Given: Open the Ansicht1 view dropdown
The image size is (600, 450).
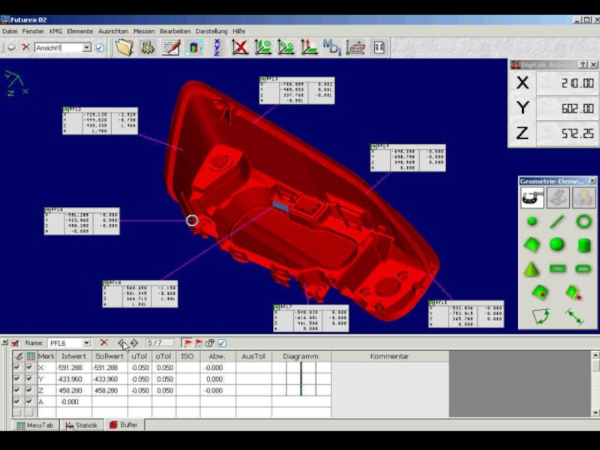Looking at the screenshot, I should click(87, 48).
